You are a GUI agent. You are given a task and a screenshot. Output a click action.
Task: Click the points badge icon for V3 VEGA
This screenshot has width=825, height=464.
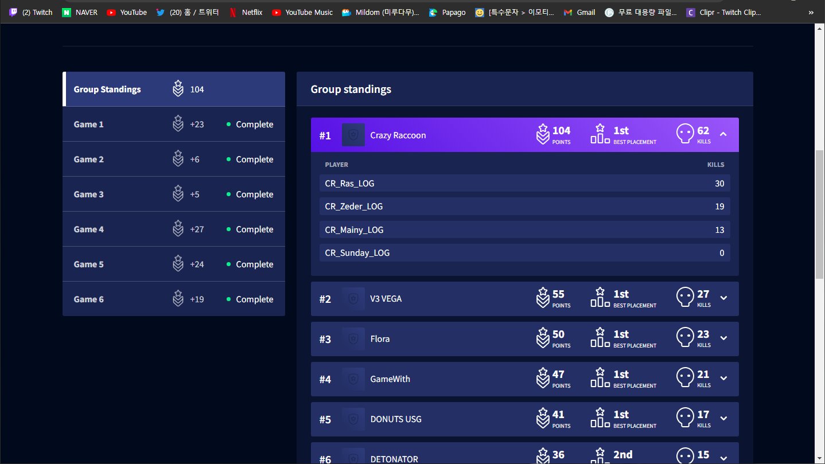(x=543, y=297)
